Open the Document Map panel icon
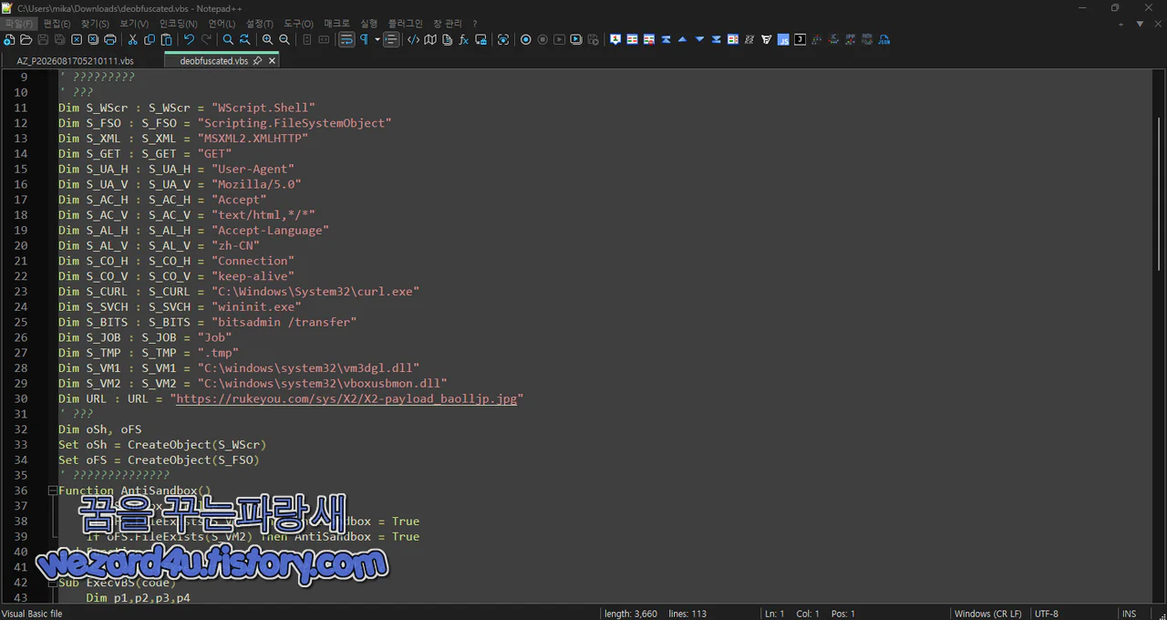1167x620 pixels. (430, 39)
